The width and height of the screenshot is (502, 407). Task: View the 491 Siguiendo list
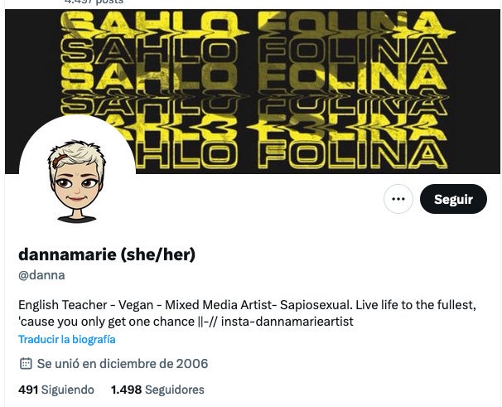tap(56, 390)
